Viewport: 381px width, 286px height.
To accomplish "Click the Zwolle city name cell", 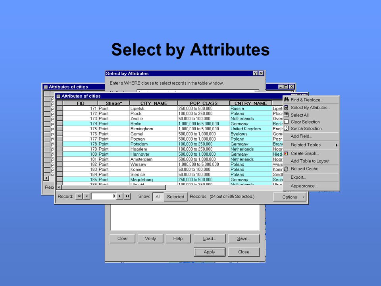I will (154, 118).
